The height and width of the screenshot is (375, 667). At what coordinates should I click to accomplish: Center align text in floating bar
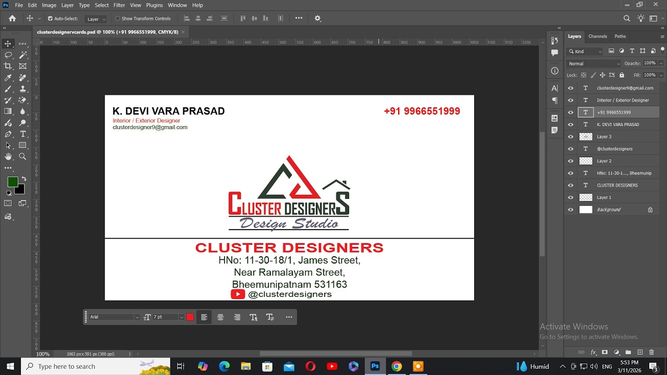click(220, 317)
